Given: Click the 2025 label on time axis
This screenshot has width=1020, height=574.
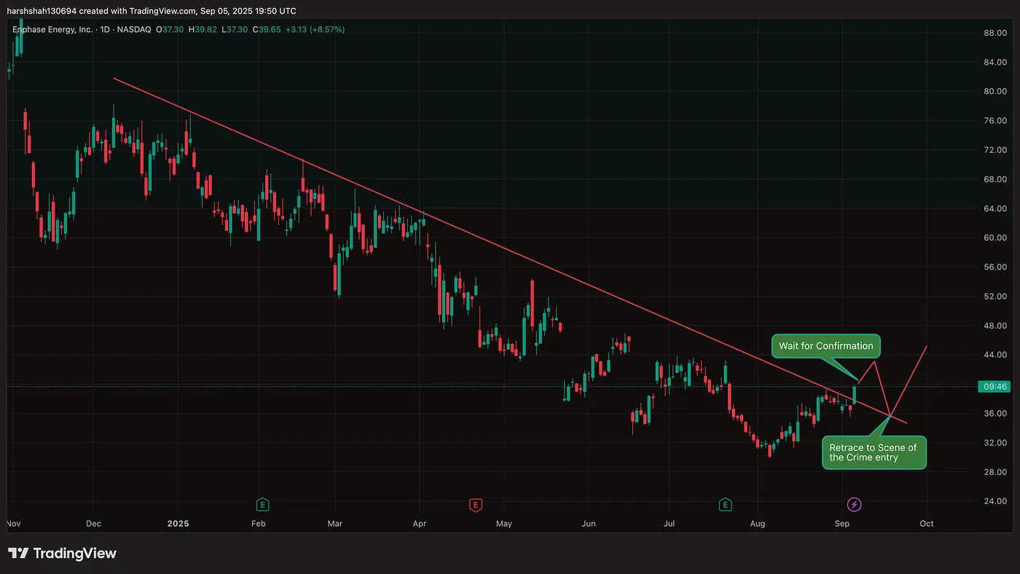Looking at the screenshot, I should (x=178, y=524).
